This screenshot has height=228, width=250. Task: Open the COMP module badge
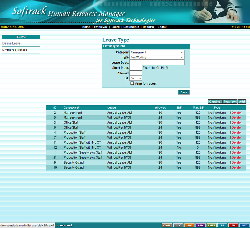click(167, 225)
